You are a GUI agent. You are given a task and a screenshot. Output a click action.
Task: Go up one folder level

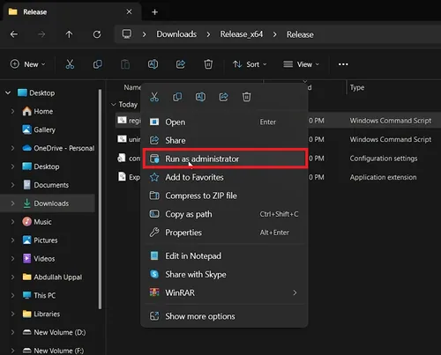point(69,34)
